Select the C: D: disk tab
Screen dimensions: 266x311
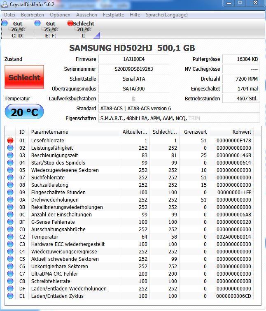click(x=17, y=29)
